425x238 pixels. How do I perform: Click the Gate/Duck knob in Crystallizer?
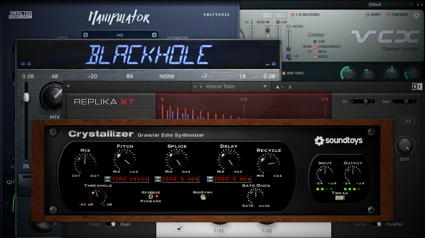pos(255,196)
